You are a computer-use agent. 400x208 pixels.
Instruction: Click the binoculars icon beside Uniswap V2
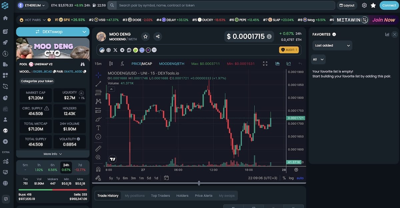pyautogui.click(x=83, y=64)
